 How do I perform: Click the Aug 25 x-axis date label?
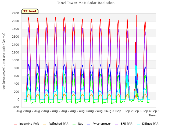click(x=57, y=111)
